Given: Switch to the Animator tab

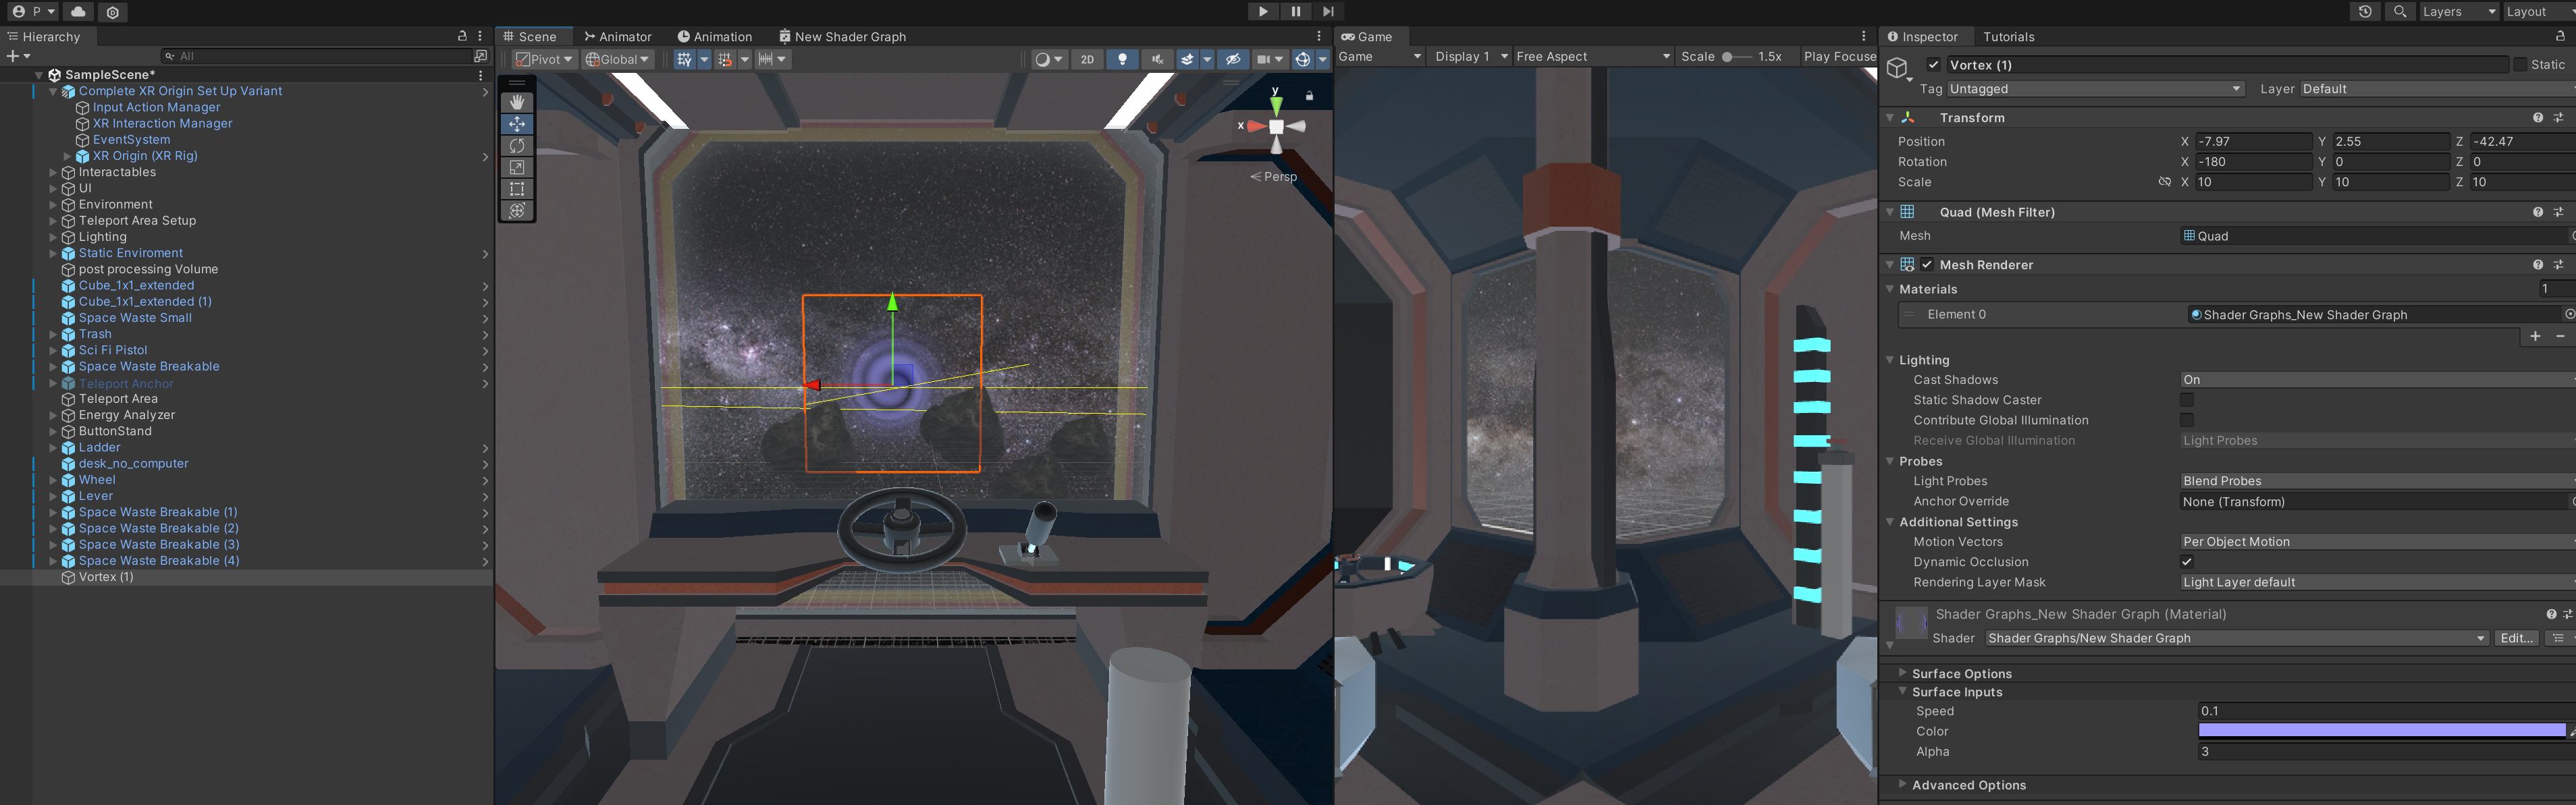Looking at the screenshot, I should coord(618,37).
